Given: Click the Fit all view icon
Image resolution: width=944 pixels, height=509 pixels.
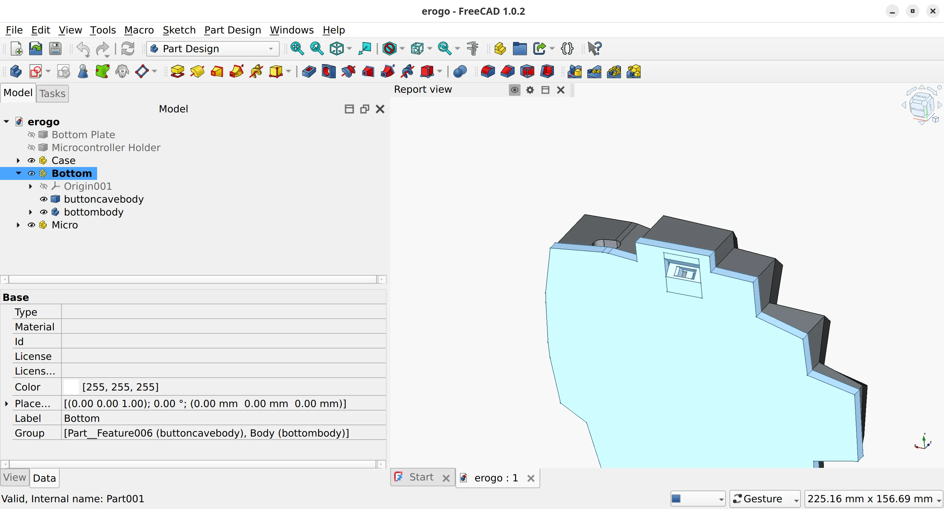Looking at the screenshot, I should (x=297, y=49).
